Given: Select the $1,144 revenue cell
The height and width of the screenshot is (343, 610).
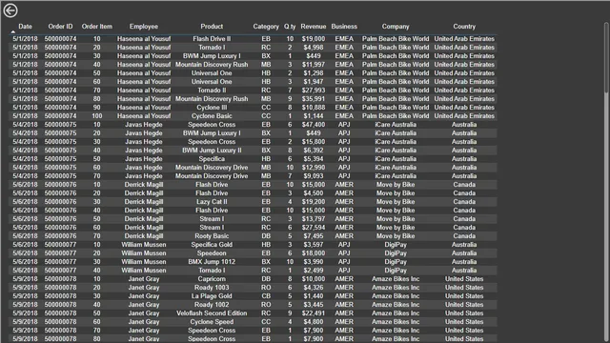Looking at the screenshot, I should [314, 116].
